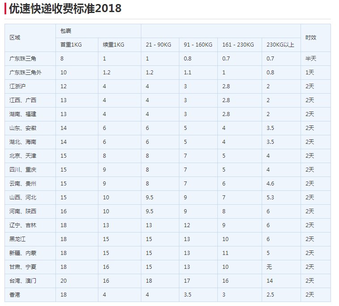Viewport: 339px width, 306px height.
Task: Select the 新疆、内蒙 row label
Action: coord(23,253)
